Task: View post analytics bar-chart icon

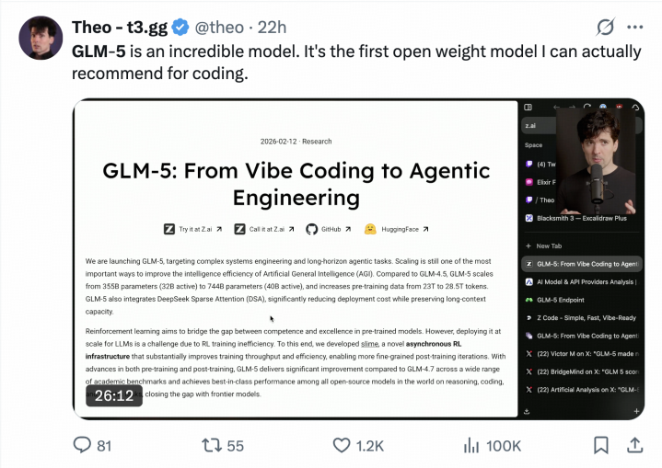Action: [x=470, y=445]
